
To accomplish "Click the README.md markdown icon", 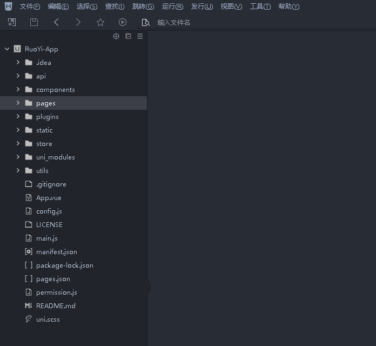I will click(x=29, y=305).
